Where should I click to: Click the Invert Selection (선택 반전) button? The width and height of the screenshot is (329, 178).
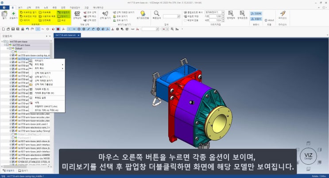[90, 20]
